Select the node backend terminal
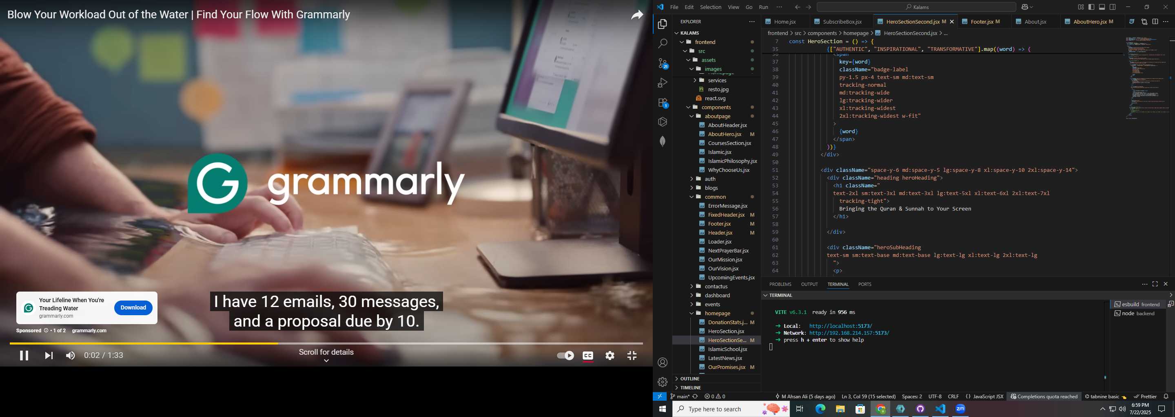 (1137, 314)
